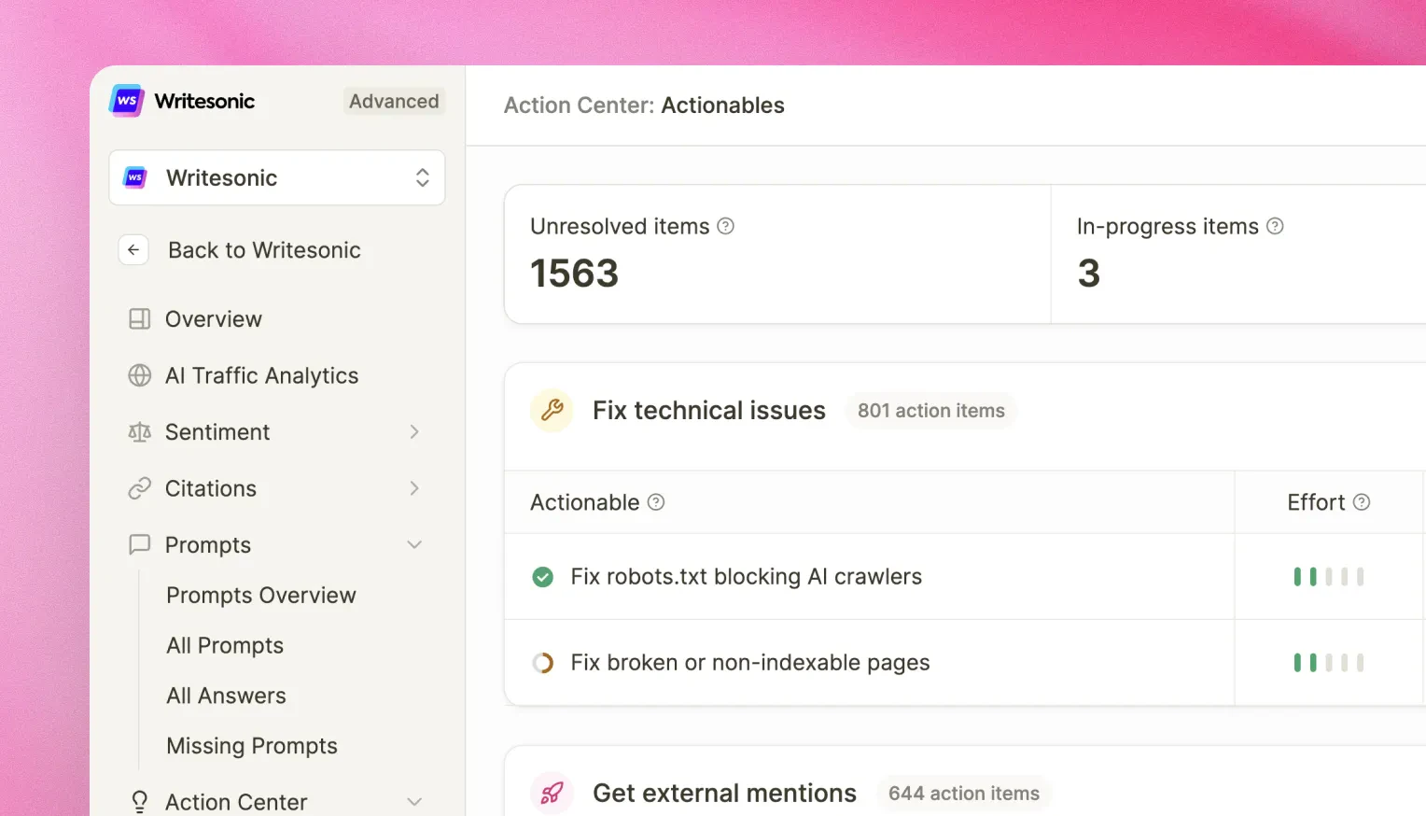
Task: Click the Prompts chat bubble icon
Action: click(140, 544)
